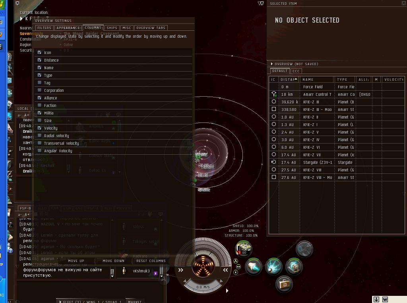Click the A+ icon in the Local chat
This screenshot has height=303, width=407.
27,115
